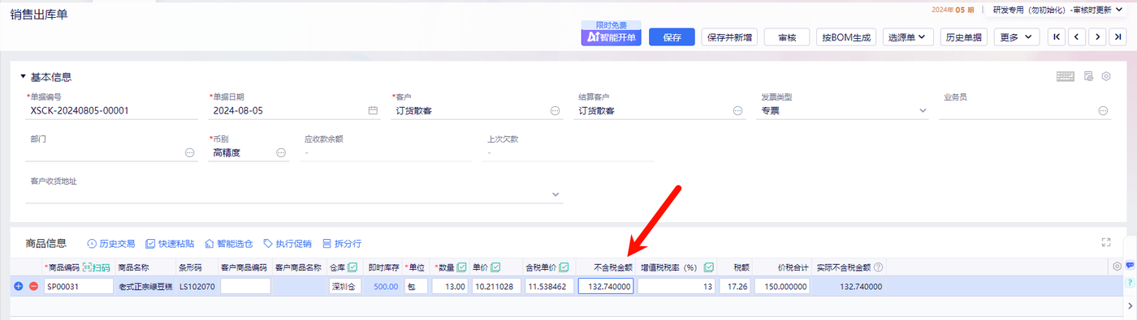
Task: Open 结算客户 lookup ellipsis icon
Action: point(738,110)
